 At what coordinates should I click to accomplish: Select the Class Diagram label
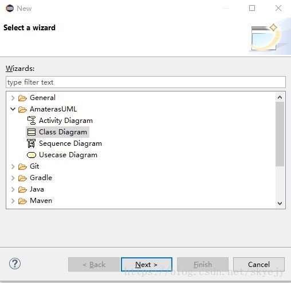pyautogui.click(x=63, y=132)
